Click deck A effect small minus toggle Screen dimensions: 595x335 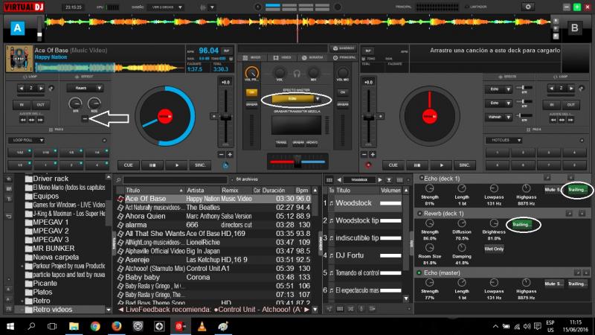tap(85, 119)
